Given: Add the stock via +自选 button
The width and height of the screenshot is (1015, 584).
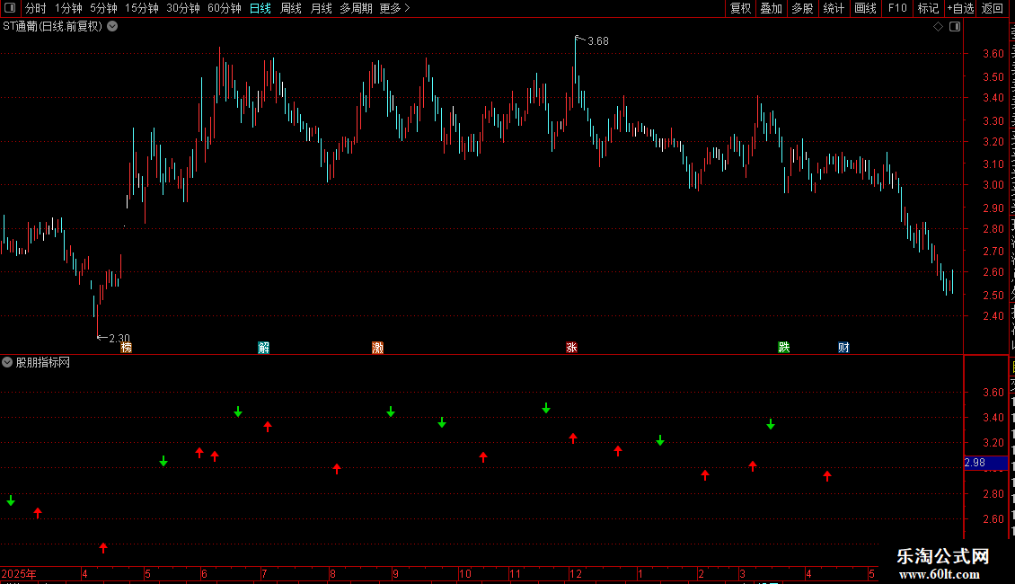Looking at the screenshot, I should pos(960,8).
